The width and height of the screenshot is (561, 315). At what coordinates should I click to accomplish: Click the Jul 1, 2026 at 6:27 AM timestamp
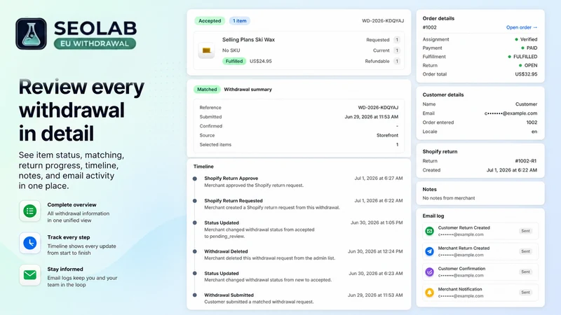[379, 178]
